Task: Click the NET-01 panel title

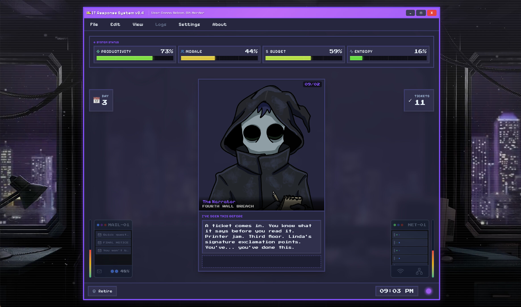Action: (417, 225)
